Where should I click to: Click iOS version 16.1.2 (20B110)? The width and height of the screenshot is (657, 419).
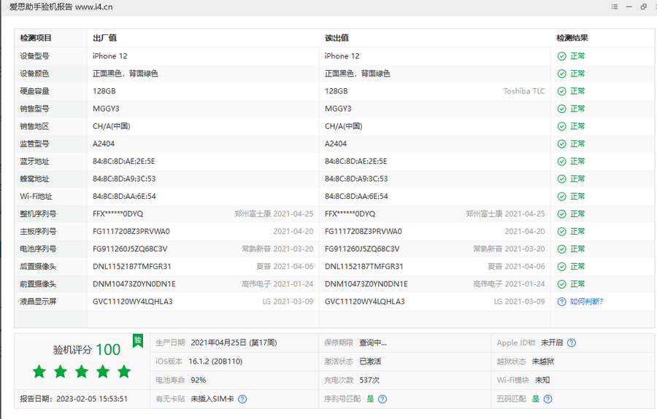tap(215, 361)
